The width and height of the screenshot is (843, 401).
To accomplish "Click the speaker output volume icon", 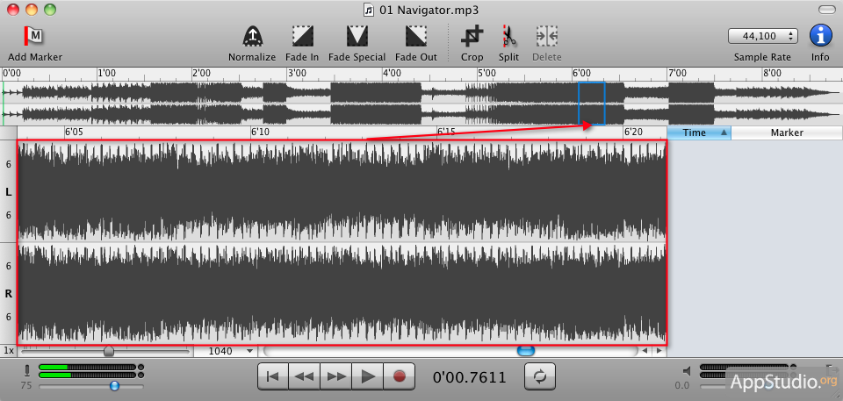I will point(687,371).
